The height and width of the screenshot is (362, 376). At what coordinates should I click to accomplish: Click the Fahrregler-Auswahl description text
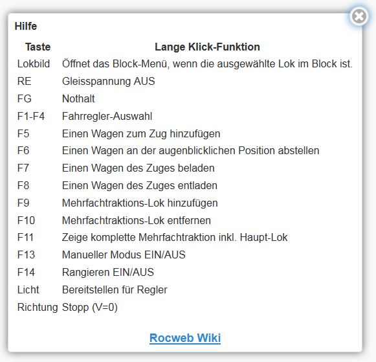click(107, 117)
